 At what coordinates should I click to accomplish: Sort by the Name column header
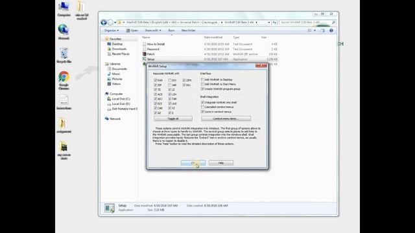pyautogui.click(x=146, y=38)
